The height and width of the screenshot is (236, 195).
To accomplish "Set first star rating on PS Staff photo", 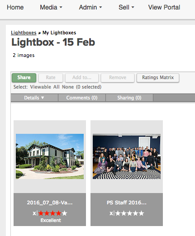I will (x=118, y=213).
